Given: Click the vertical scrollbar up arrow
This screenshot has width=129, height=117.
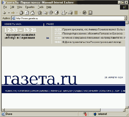Looking at the screenshot, I should coord(127,22).
